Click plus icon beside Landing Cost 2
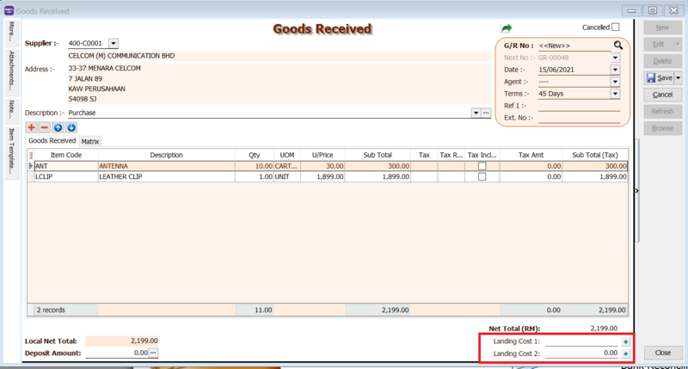The height and width of the screenshot is (369, 688). click(x=625, y=354)
